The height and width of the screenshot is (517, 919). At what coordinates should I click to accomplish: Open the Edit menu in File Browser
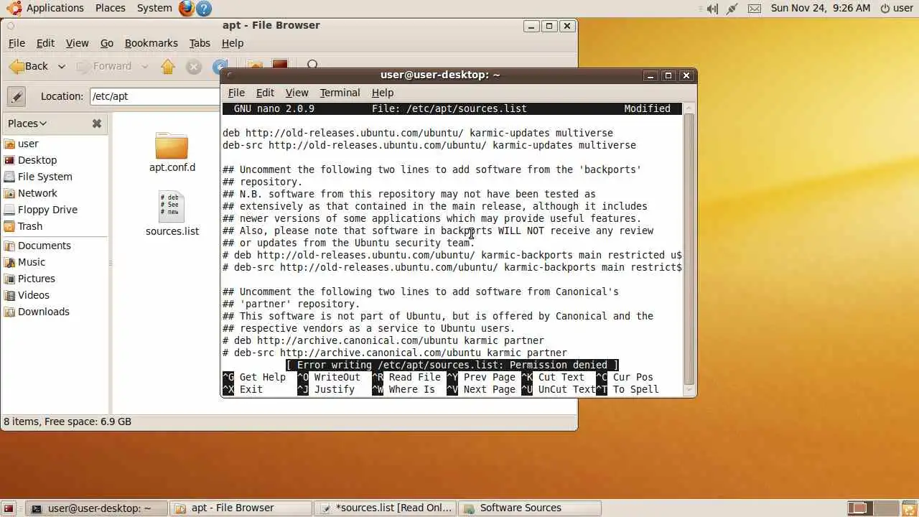tap(45, 43)
